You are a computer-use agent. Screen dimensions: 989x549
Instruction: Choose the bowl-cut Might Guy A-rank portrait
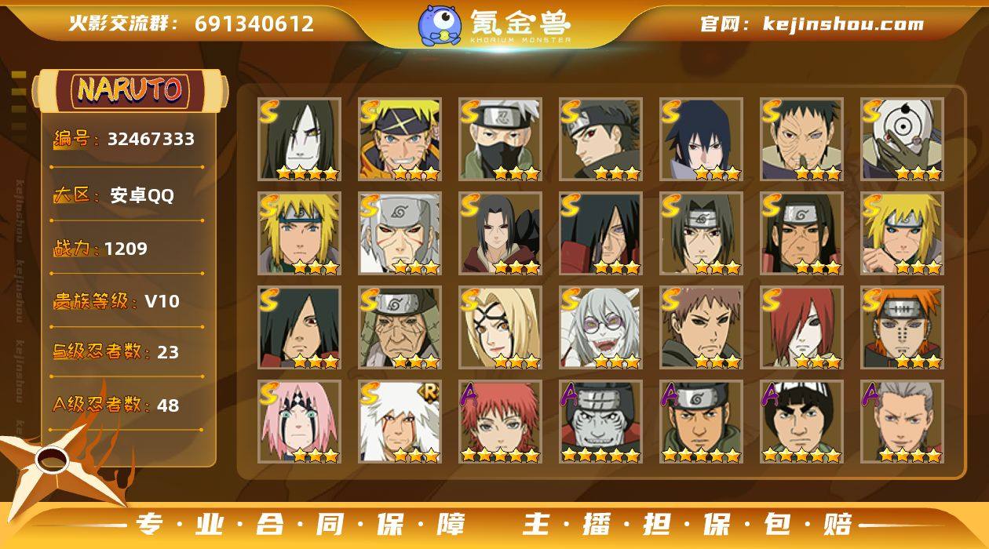pyautogui.click(x=802, y=422)
